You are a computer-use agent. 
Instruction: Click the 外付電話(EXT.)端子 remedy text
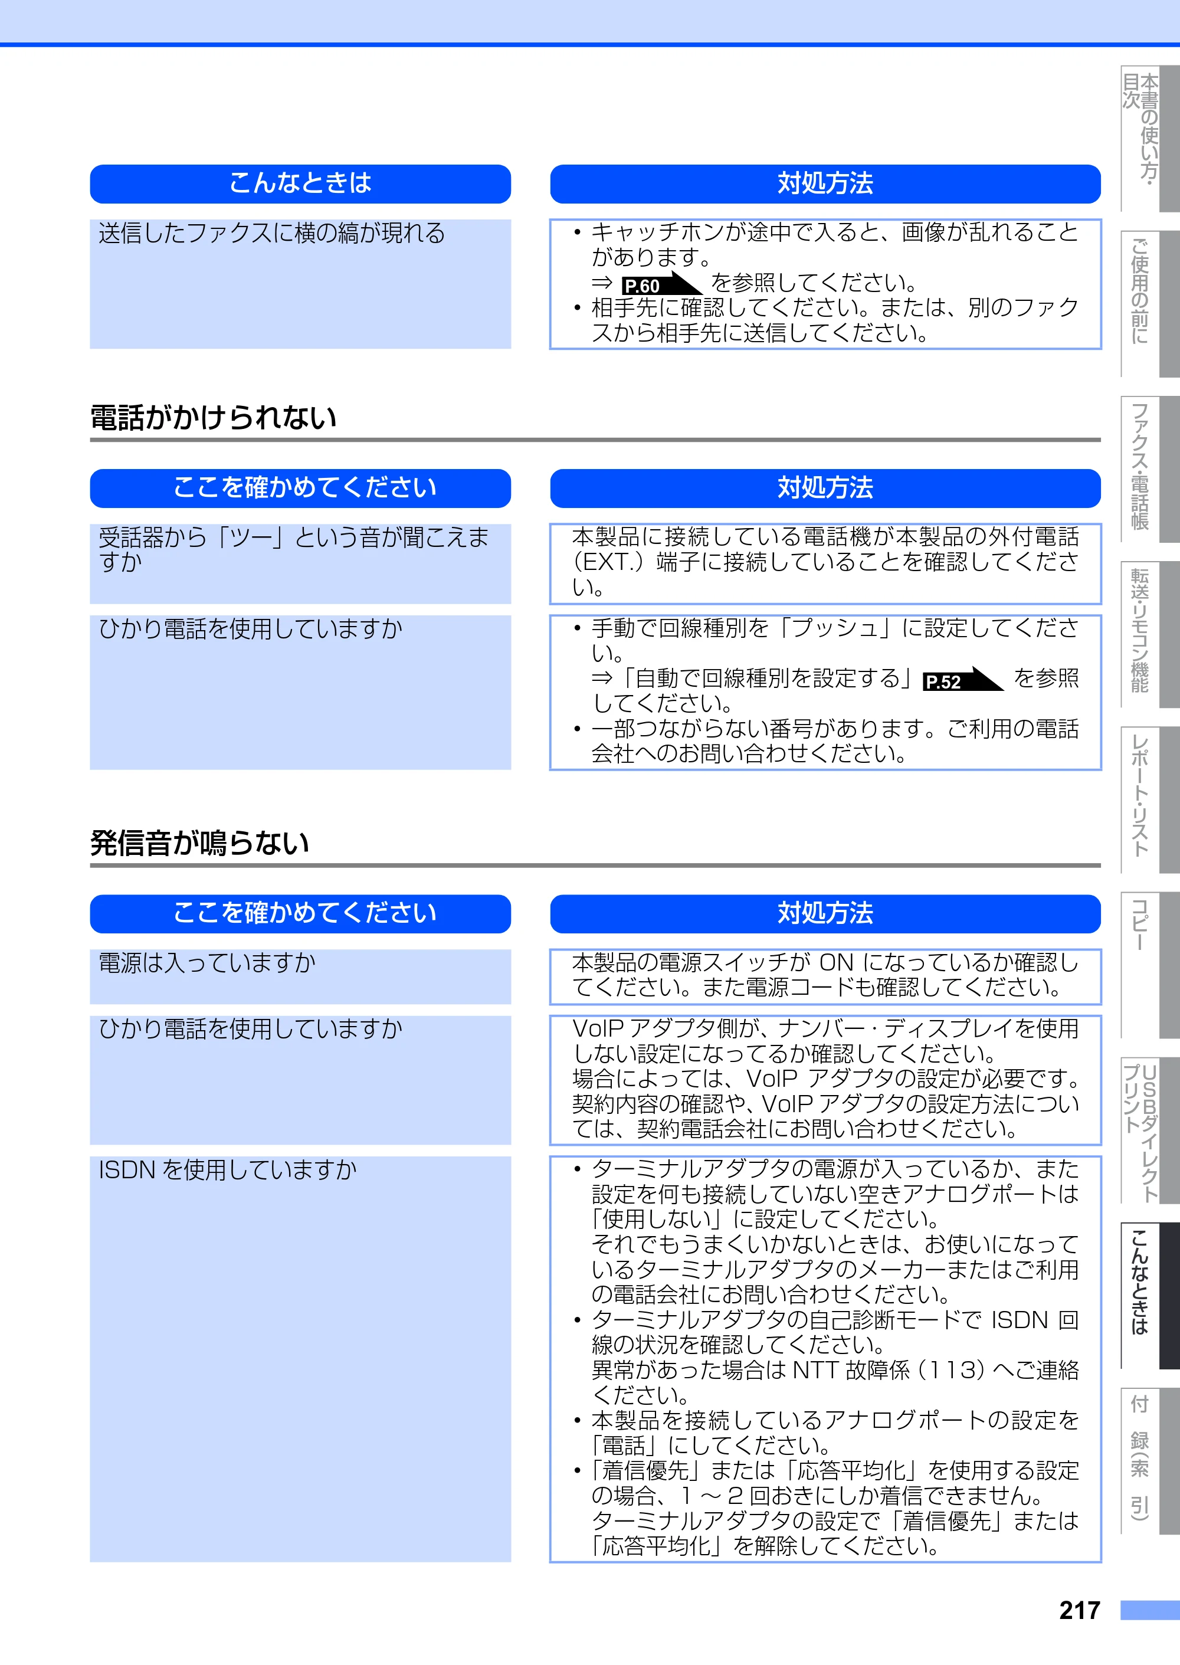(x=825, y=562)
